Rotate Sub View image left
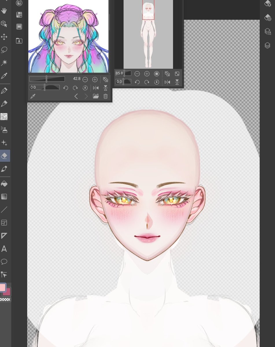This screenshot has width=275, height=347. tap(66, 88)
